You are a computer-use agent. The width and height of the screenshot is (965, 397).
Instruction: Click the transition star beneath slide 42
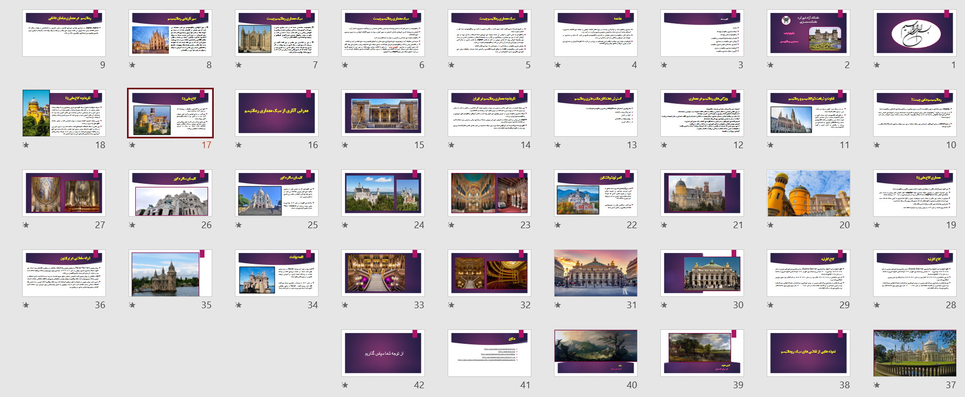click(x=345, y=385)
